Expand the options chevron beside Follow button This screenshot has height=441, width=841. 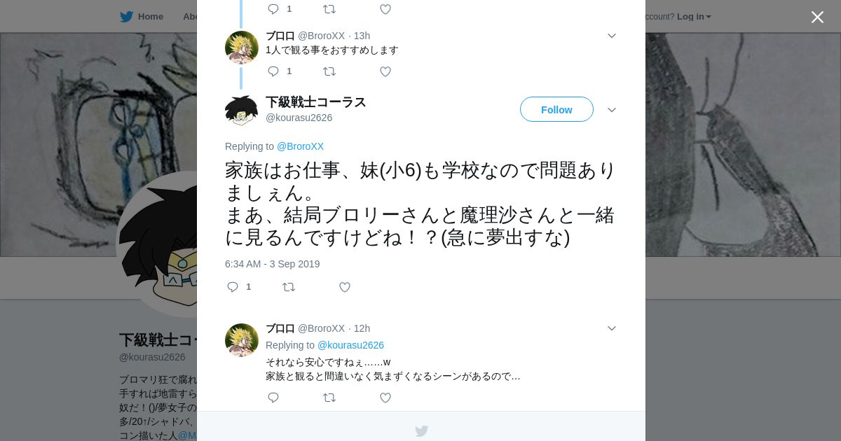coord(611,110)
